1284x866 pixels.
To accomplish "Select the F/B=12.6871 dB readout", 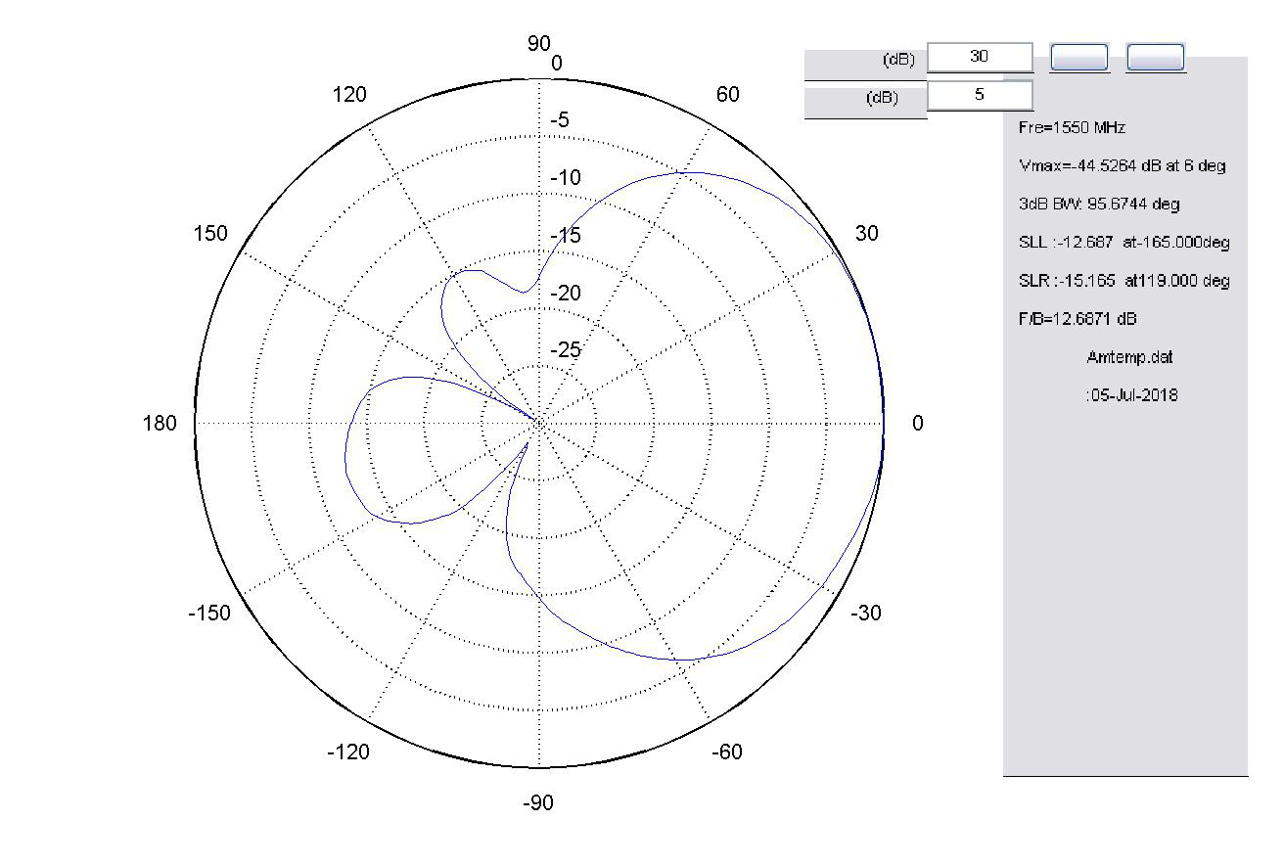I will pyautogui.click(x=1078, y=319).
